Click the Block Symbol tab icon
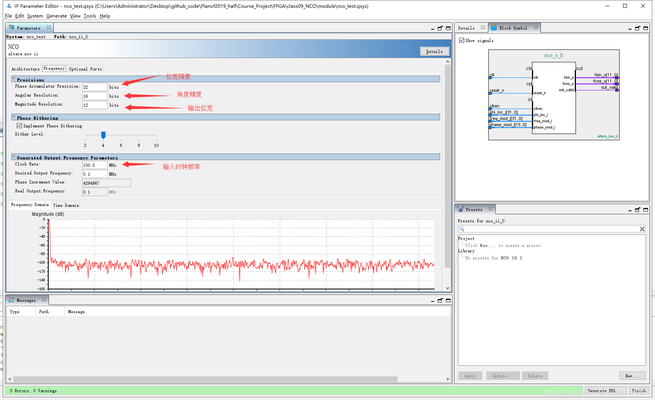655x400 pixels. point(494,28)
